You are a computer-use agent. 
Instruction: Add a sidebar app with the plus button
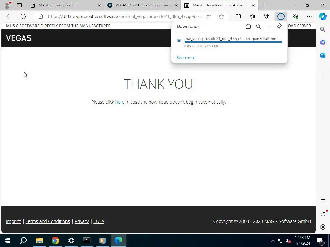coord(323,76)
